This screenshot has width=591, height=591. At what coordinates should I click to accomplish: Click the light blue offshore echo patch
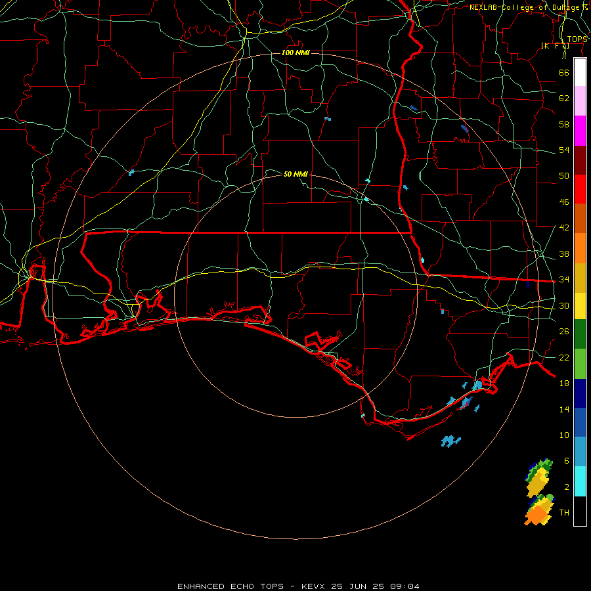(x=450, y=441)
